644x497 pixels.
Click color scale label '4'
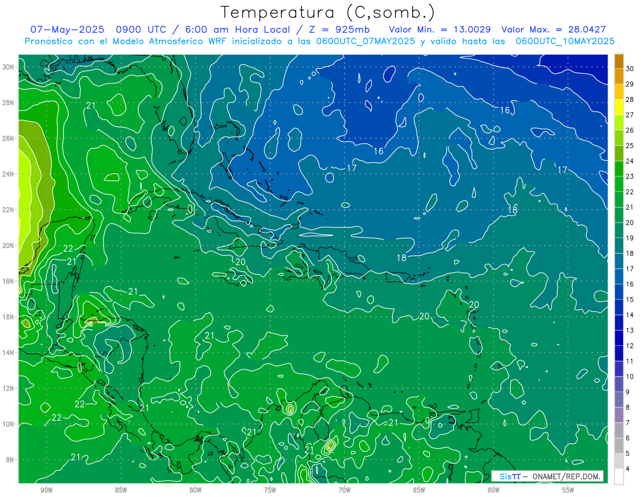pyautogui.click(x=628, y=469)
